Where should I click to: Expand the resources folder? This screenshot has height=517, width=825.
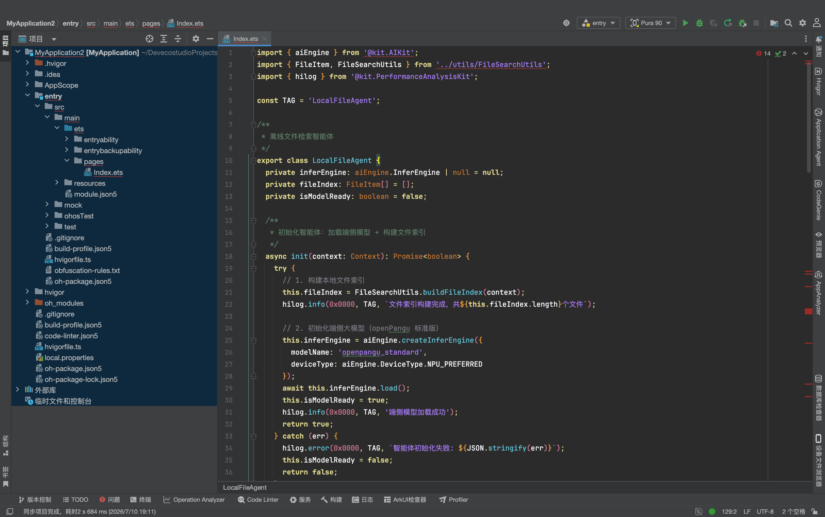click(x=57, y=183)
